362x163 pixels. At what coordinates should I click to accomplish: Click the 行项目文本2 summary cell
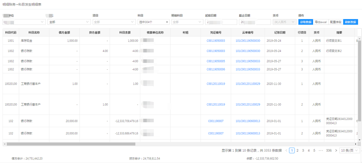pos(339,51)
